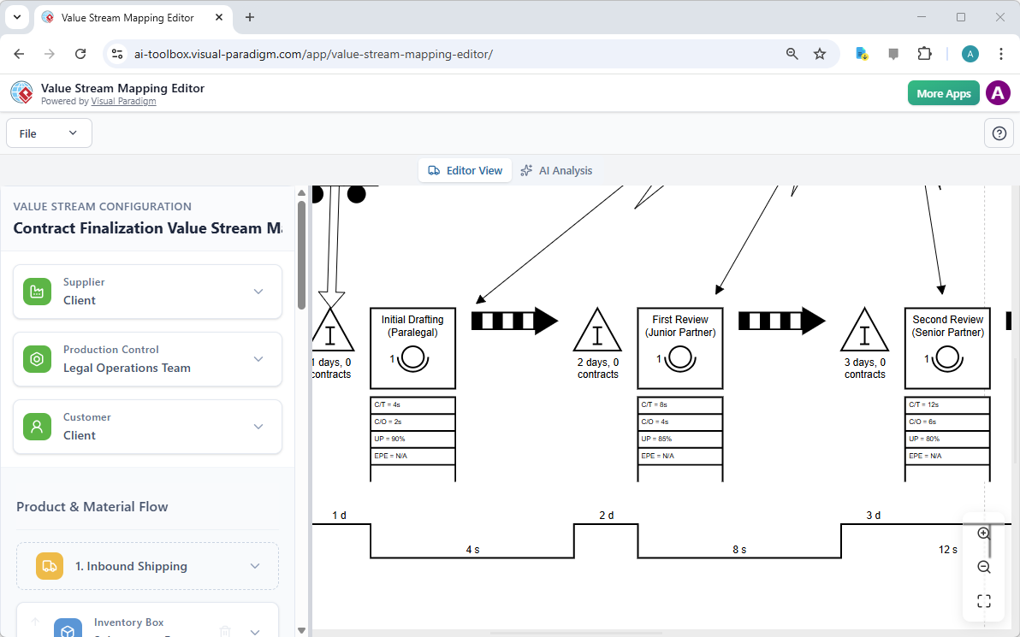The image size is (1020, 637).
Task: Select the Inventory Box icon
Action: coord(68,628)
